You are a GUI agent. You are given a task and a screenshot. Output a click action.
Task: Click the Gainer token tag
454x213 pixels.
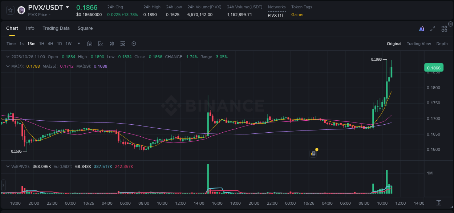[x=297, y=15]
